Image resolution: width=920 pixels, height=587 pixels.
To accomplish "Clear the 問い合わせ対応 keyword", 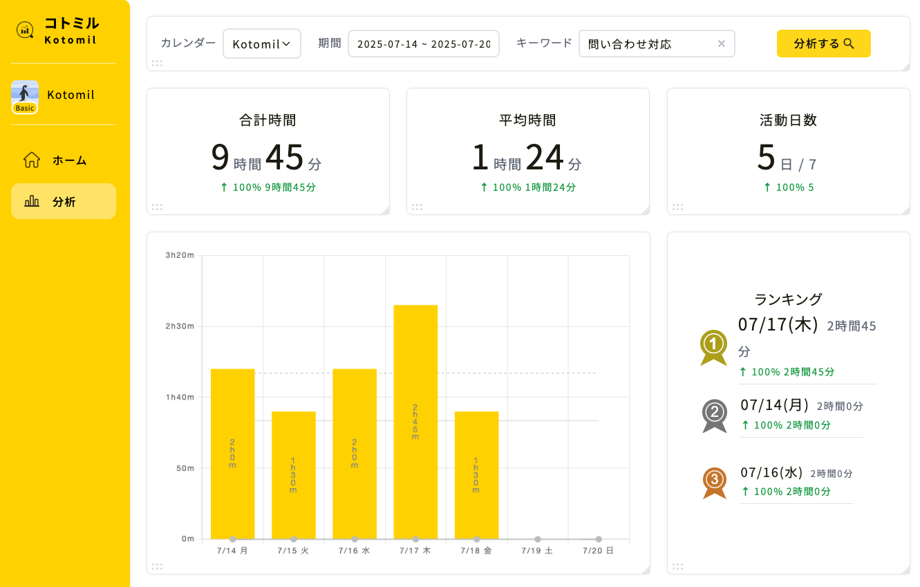I will click(722, 44).
